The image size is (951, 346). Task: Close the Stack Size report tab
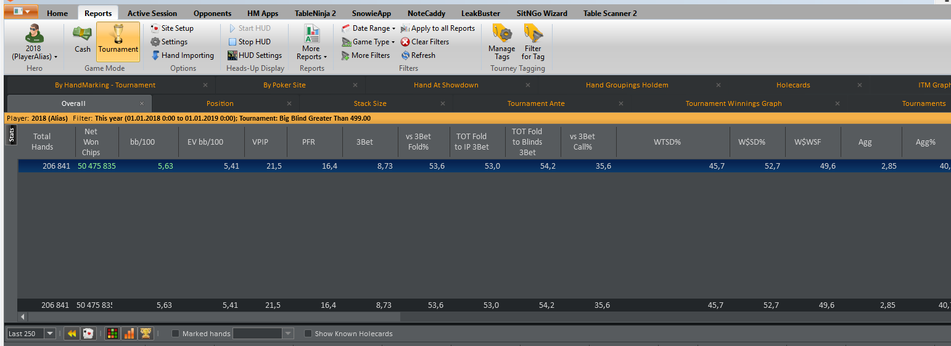442,103
